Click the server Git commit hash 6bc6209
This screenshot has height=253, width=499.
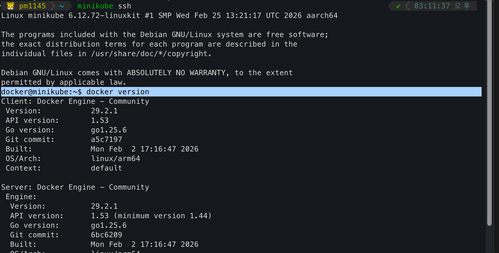pos(106,235)
